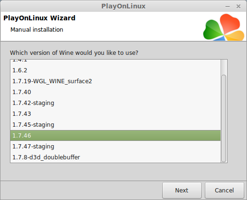The height and width of the screenshot is (200, 247).
Task: Click the PlayOnLinux clover logo
Action: tap(224, 27)
